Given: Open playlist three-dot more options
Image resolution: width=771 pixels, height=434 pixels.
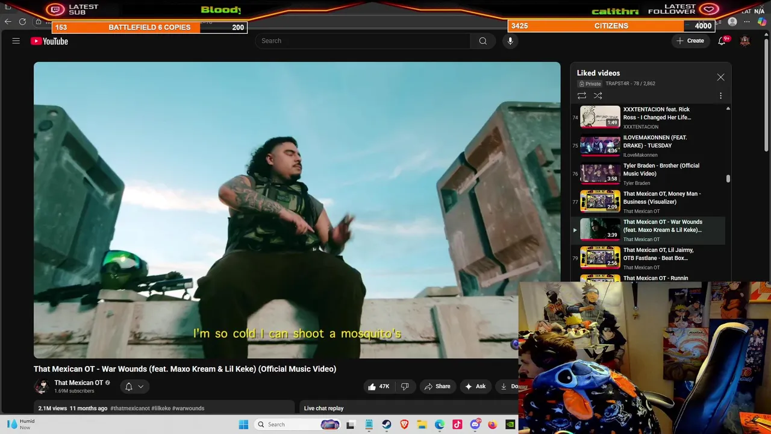Looking at the screenshot, I should pyautogui.click(x=720, y=96).
